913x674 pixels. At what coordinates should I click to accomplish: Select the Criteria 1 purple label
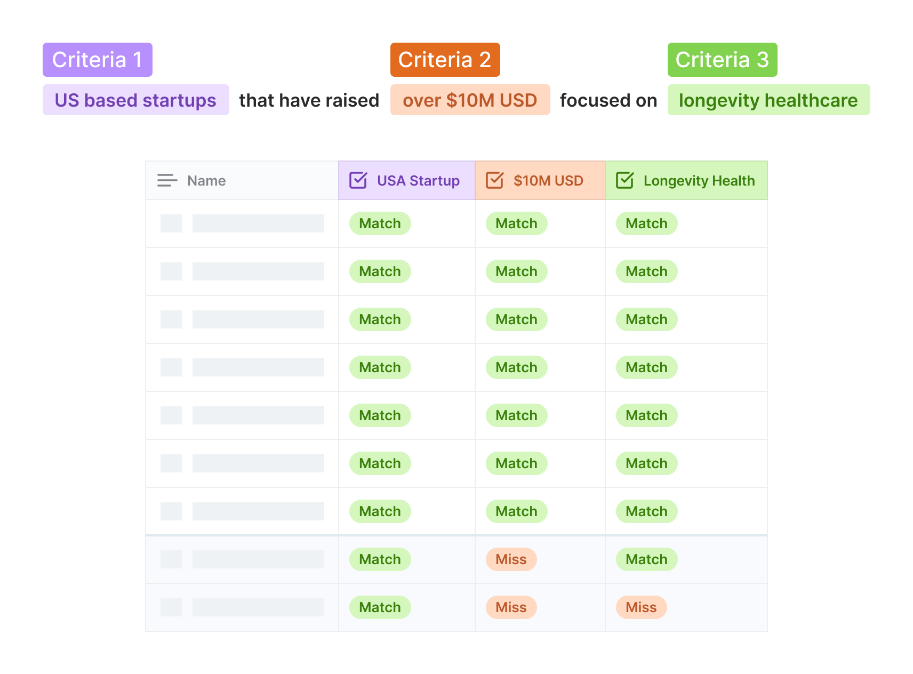click(x=98, y=60)
